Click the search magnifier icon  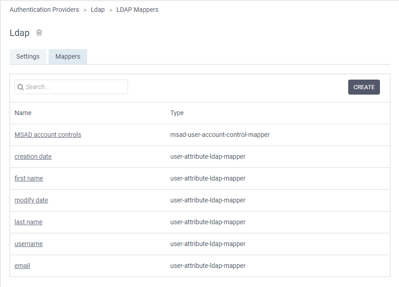(20, 87)
